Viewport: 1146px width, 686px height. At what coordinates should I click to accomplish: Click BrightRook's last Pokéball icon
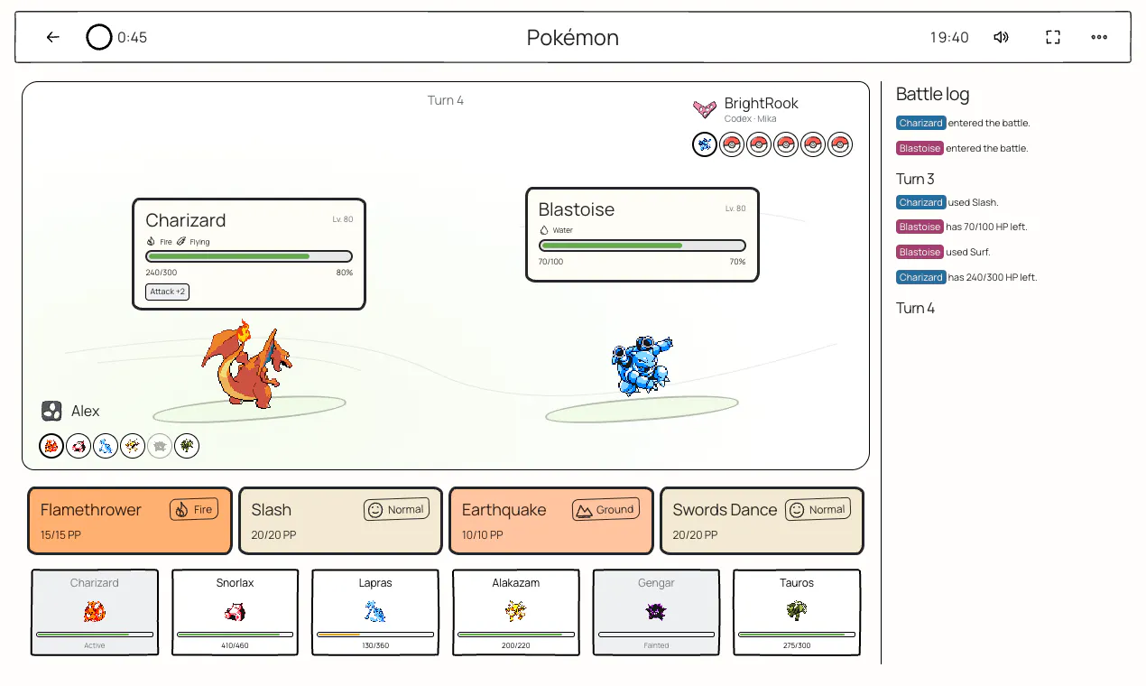(840, 144)
